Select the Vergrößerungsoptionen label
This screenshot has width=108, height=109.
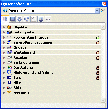[x=33, y=42]
